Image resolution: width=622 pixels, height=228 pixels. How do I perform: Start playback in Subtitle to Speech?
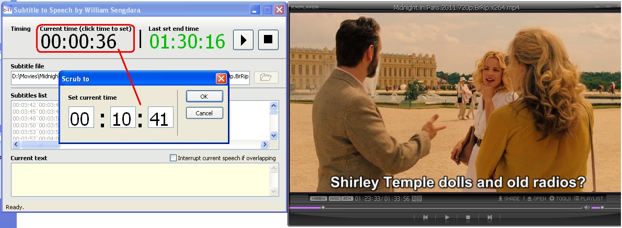coord(243,40)
